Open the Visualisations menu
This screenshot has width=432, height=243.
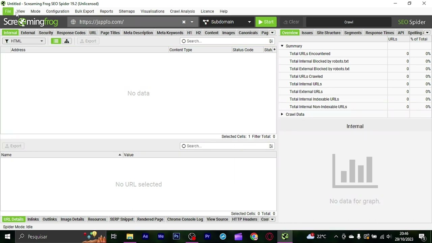point(152,11)
